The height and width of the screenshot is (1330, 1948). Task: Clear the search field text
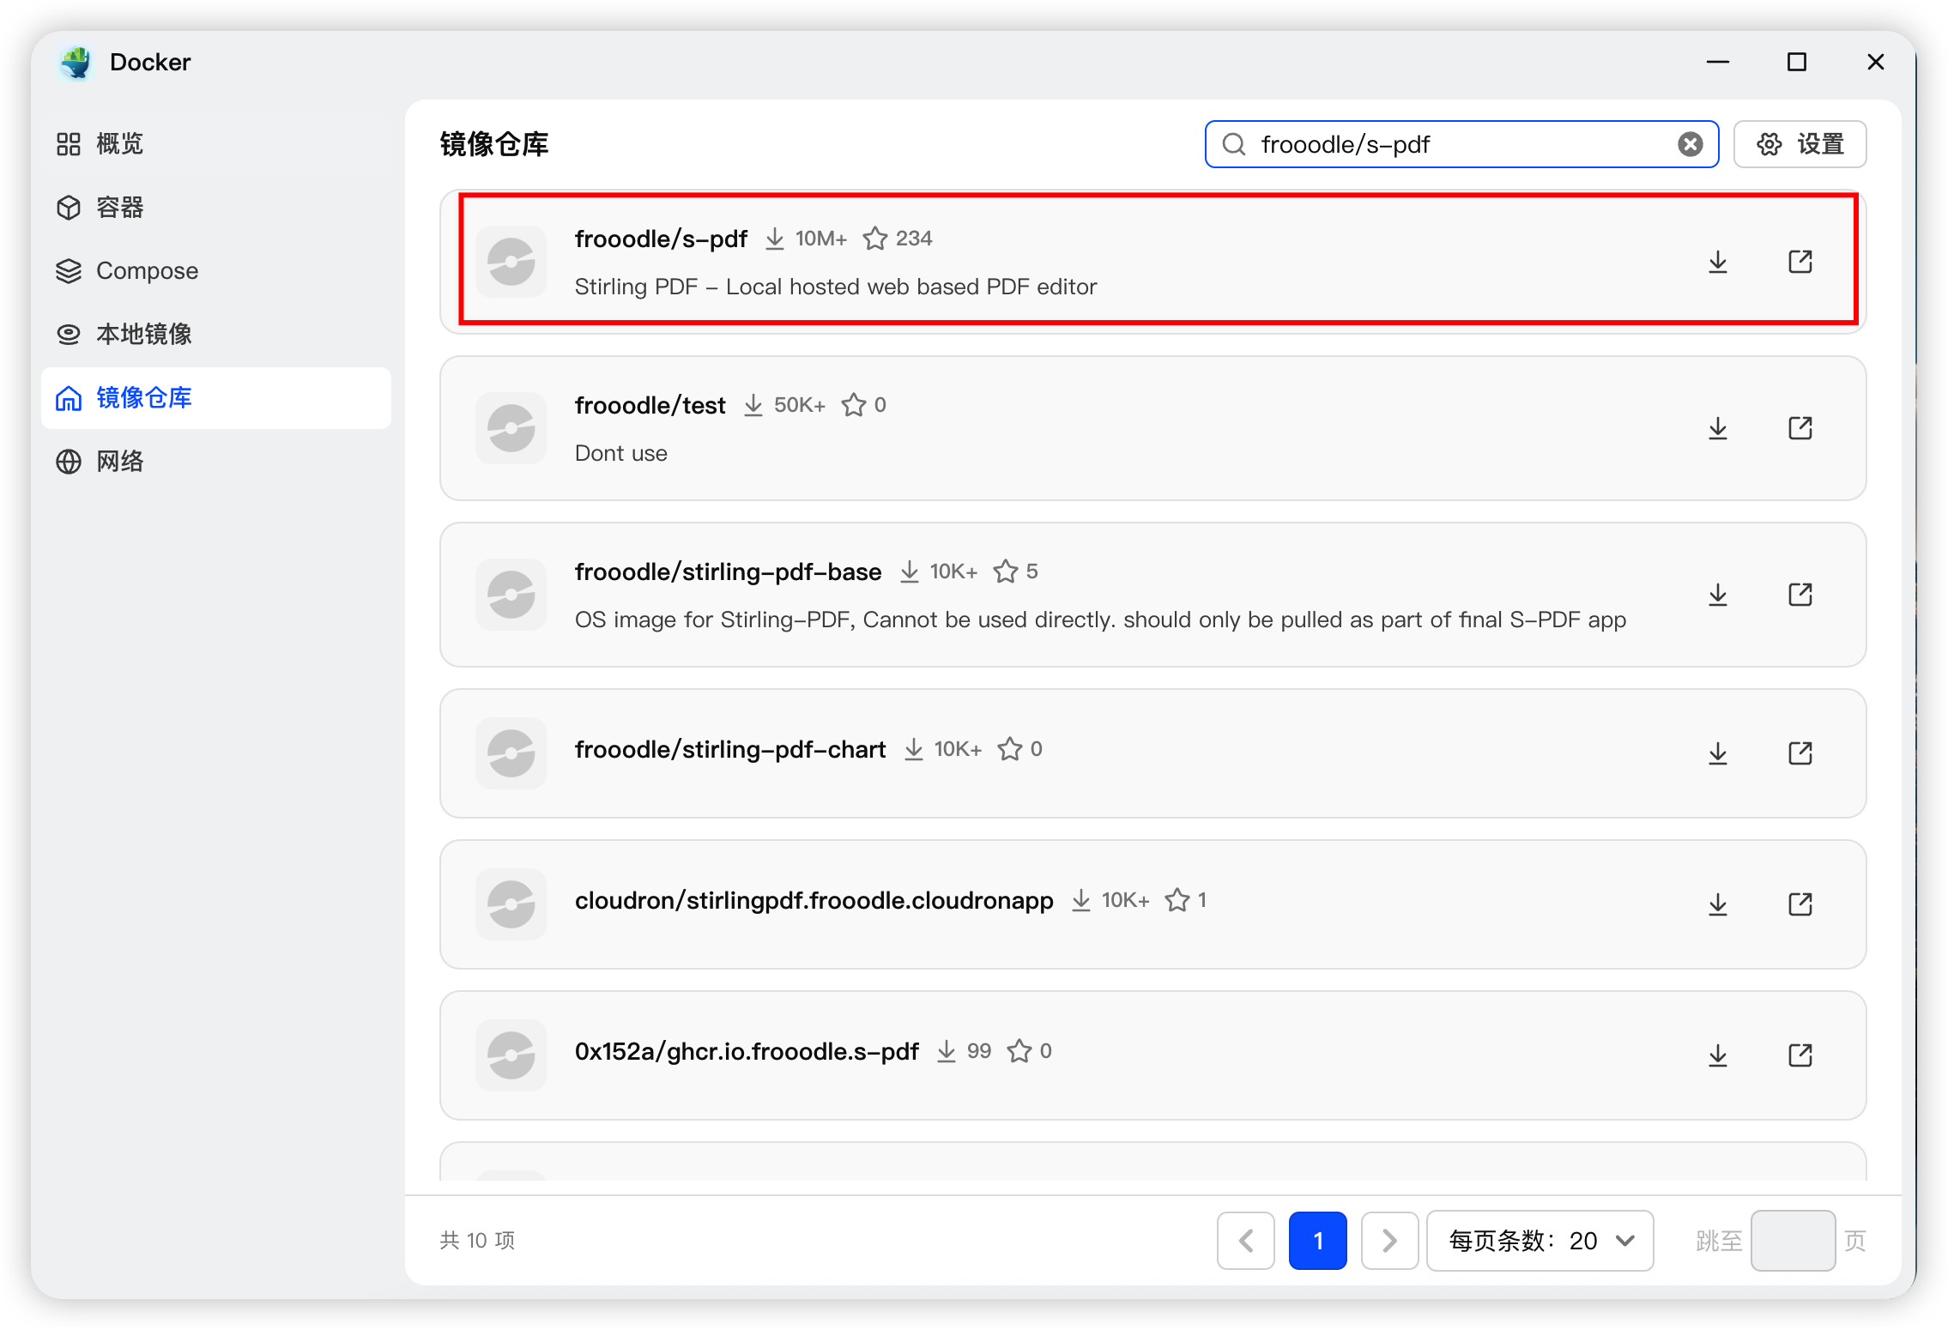[1690, 145]
